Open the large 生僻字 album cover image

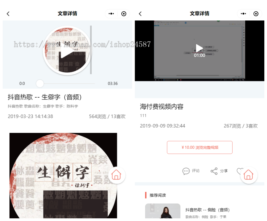(63, 176)
